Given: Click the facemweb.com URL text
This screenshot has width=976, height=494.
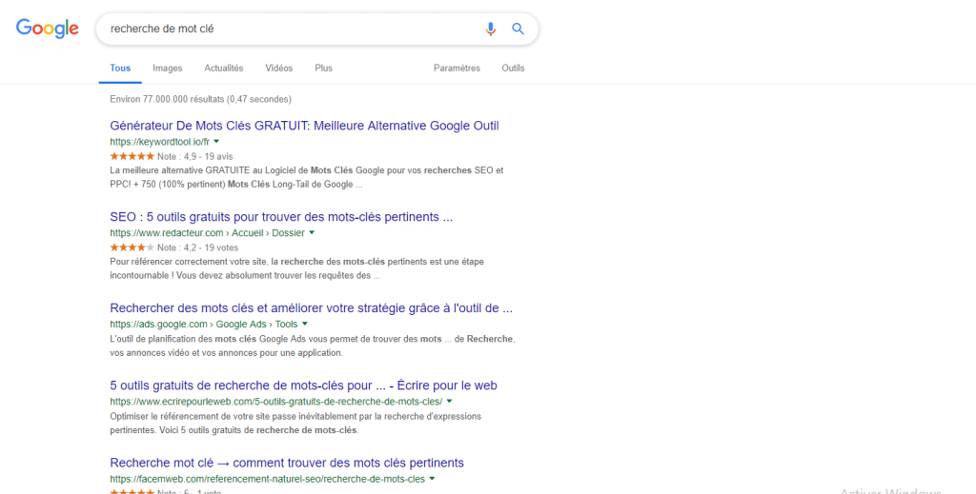Looking at the screenshot, I should click(268, 479).
